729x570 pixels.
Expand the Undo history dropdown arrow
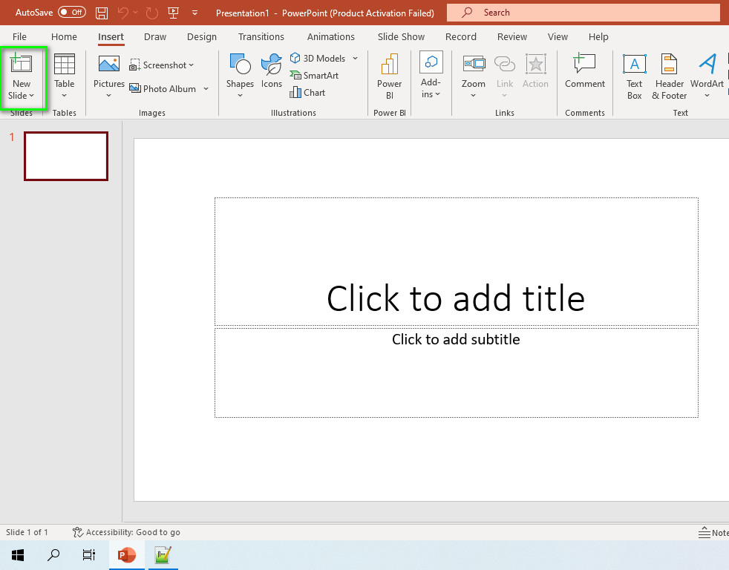pyautogui.click(x=136, y=13)
